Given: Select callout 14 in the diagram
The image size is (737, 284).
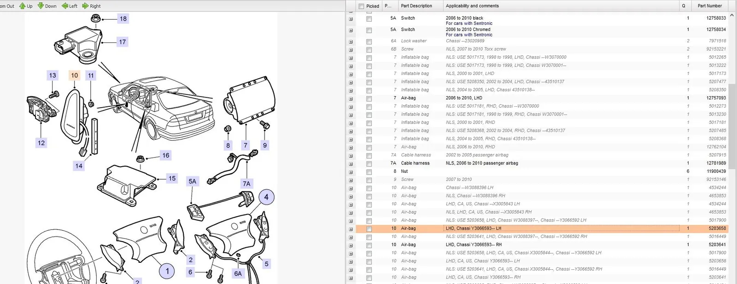Looking at the screenshot, I should [79, 166].
